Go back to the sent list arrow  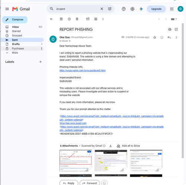tap(51, 19)
